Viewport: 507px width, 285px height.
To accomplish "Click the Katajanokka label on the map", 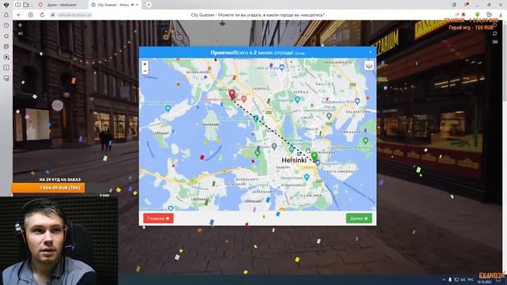I will point(340,171).
